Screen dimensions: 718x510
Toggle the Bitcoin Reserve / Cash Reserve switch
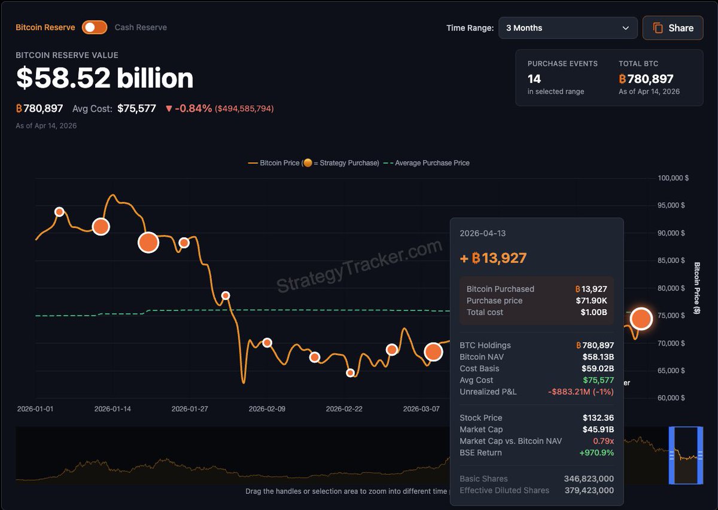94,27
